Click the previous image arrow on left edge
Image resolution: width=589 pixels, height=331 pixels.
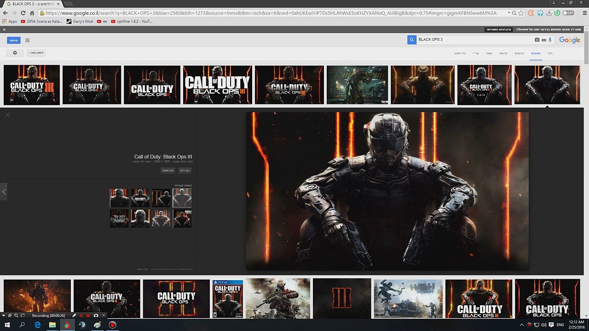tap(4, 191)
